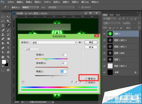This screenshot has width=142, height=104.
Task: Open the 滤镜(T) menu
Action: [66, 2]
